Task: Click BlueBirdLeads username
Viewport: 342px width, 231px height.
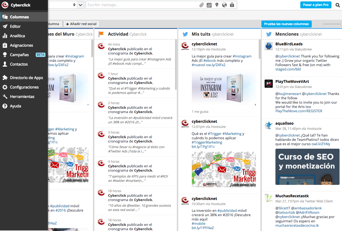Action: point(289,44)
